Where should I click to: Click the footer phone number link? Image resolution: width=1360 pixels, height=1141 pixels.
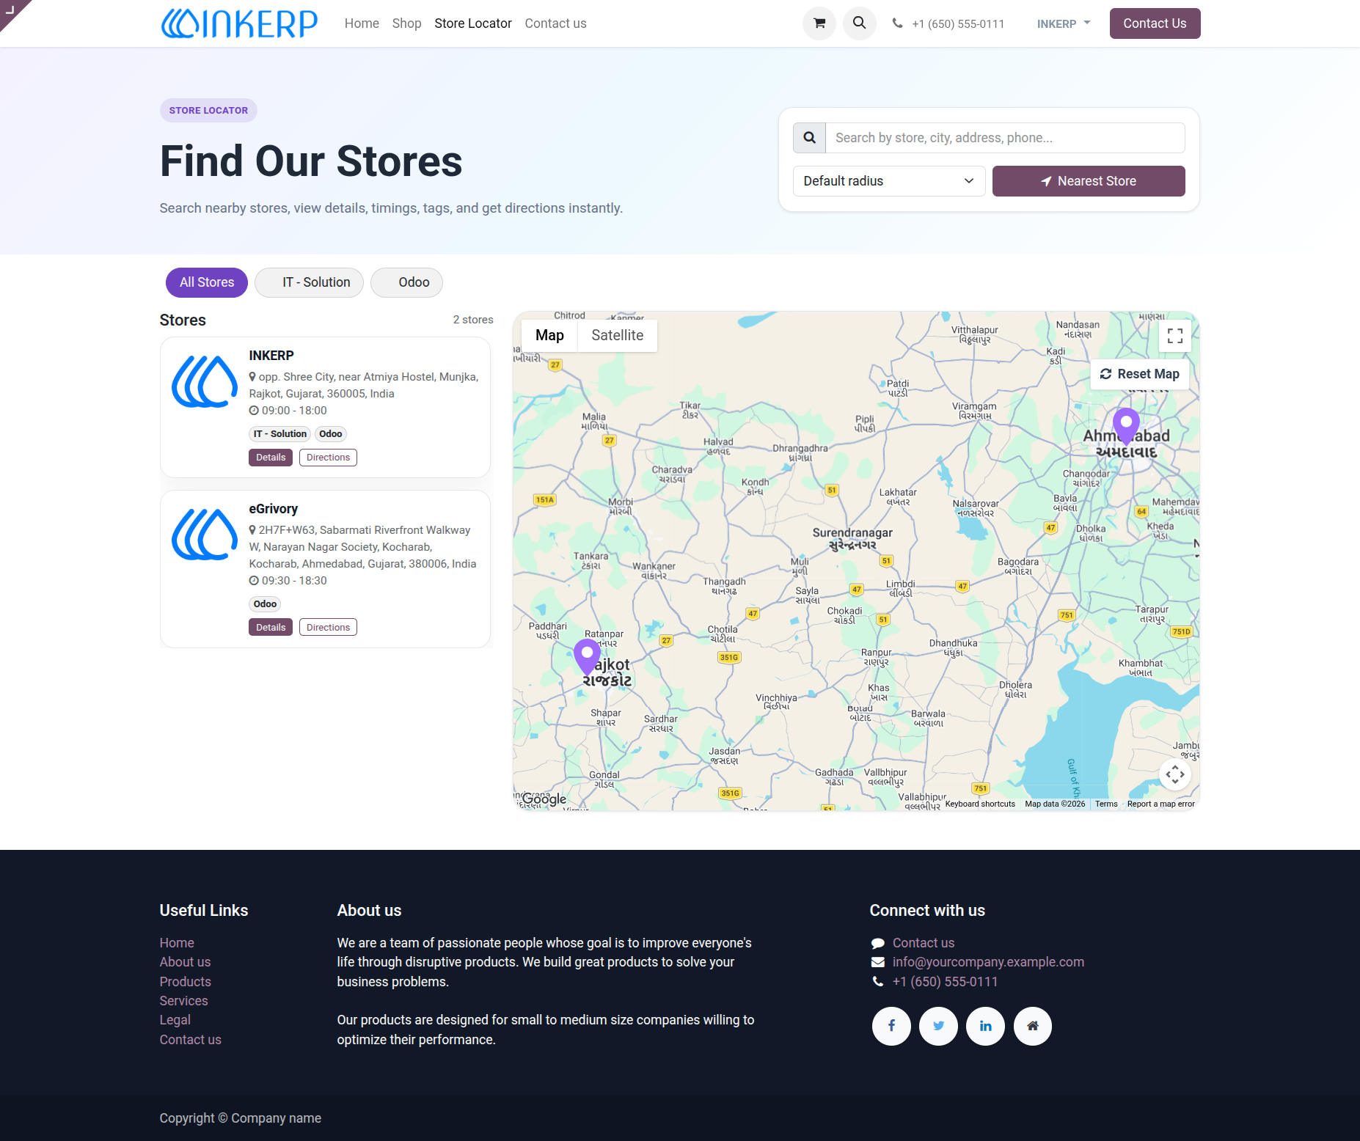[x=945, y=982]
